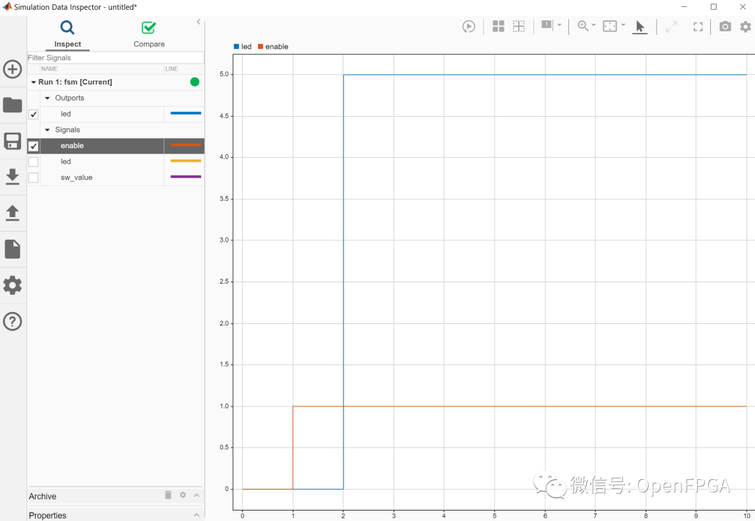This screenshot has height=521, width=755.
Task: Open fit to view dropdown arrow
Action: tap(623, 25)
